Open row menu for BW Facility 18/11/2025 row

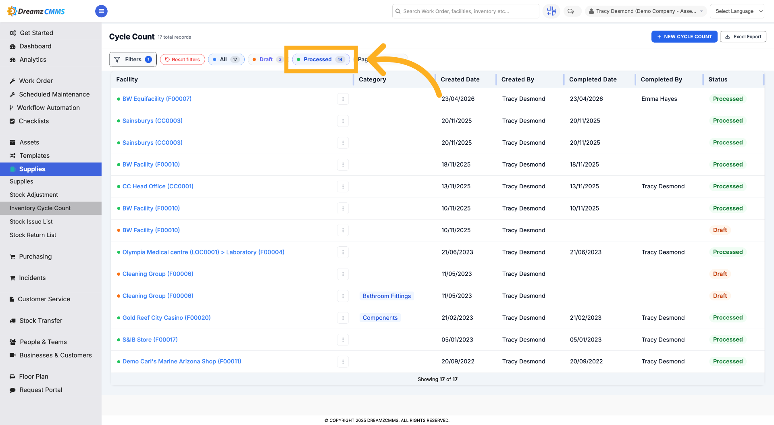343,165
